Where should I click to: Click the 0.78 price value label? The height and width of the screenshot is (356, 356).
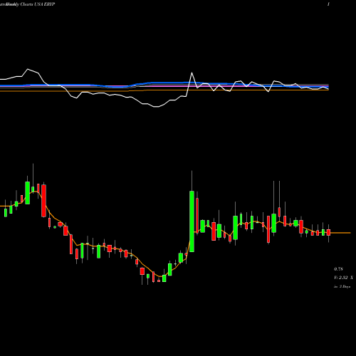pos(338,269)
